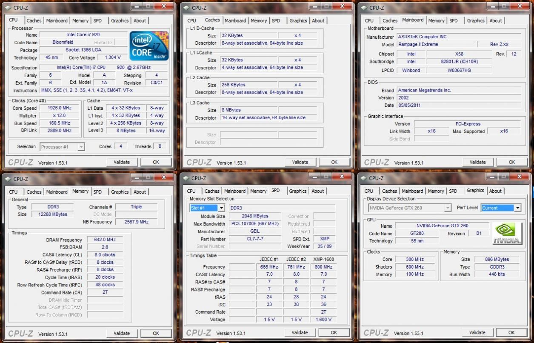Click CPU-Z title icon in CPU window

(x=8, y=8)
